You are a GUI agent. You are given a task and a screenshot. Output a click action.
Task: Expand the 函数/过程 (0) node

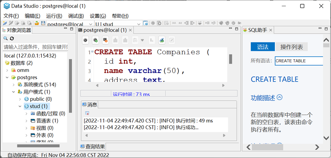tap(26, 114)
